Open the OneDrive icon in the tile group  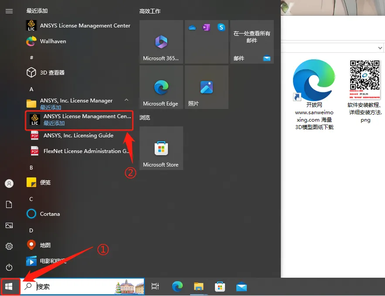(x=192, y=28)
